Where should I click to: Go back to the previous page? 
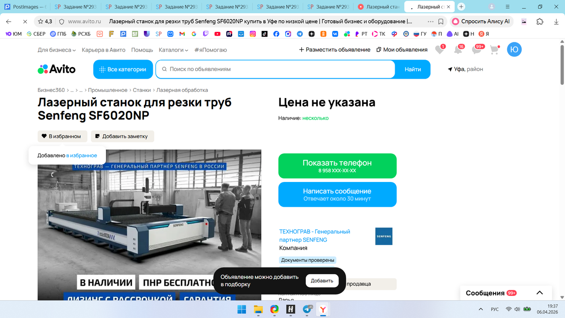pos(9,21)
